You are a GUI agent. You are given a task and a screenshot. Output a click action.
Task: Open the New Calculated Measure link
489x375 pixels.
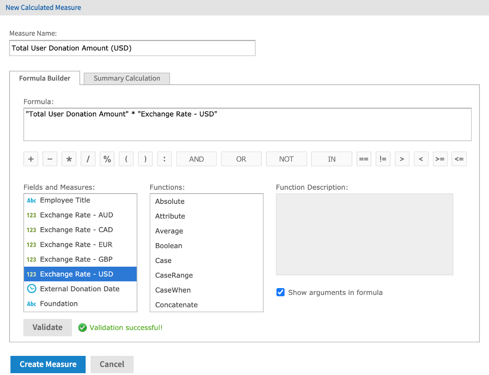pos(43,7)
